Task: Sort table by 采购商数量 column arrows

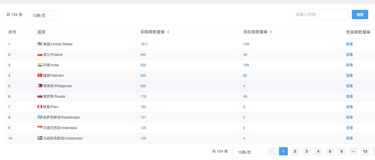Action: tap(168, 32)
